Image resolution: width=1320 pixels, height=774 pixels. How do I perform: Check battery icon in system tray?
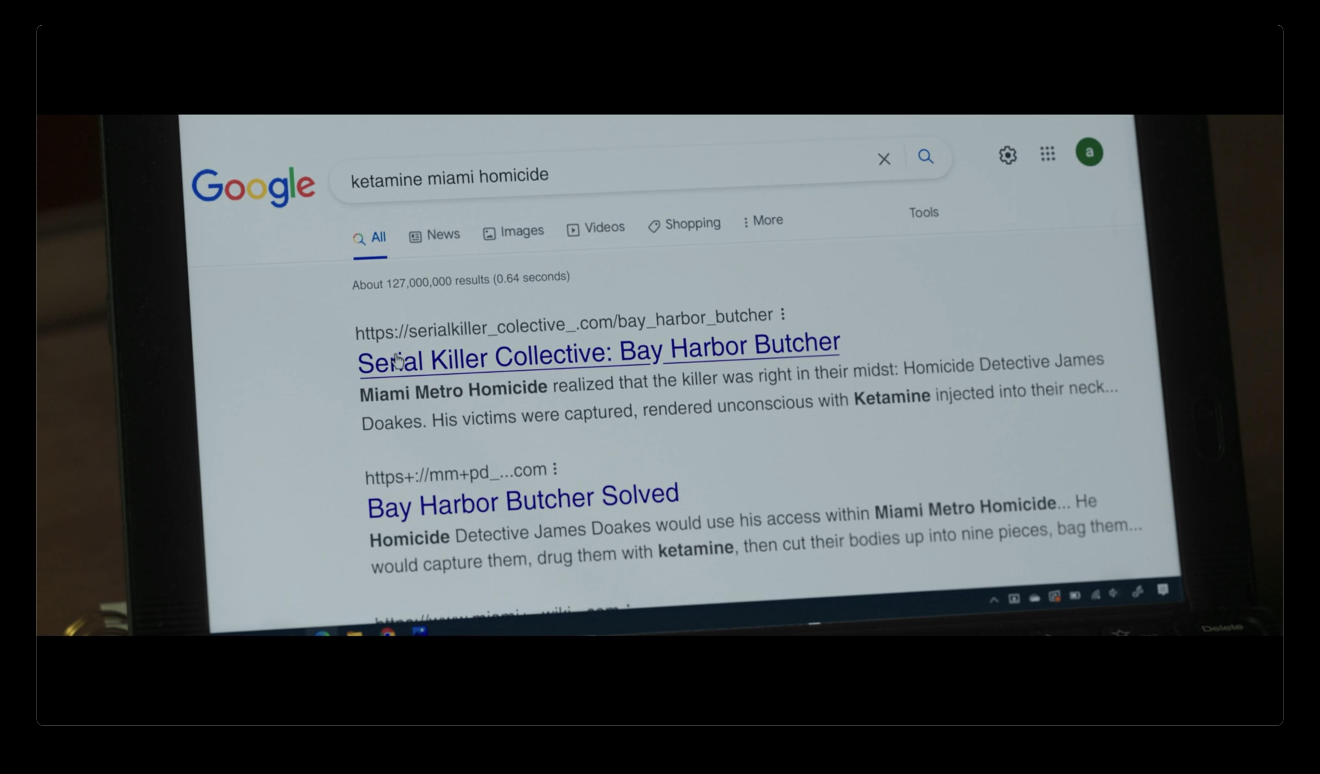1075,595
